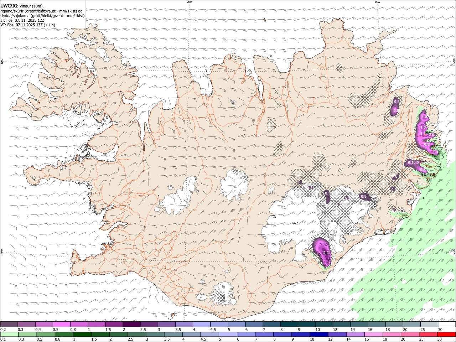The width and height of the screenshot is (456, 342).
Task: Click the 'VT: Fös. 07.11.2025 13Z (+1 h)' line
Action: click(x=28, y=25)
